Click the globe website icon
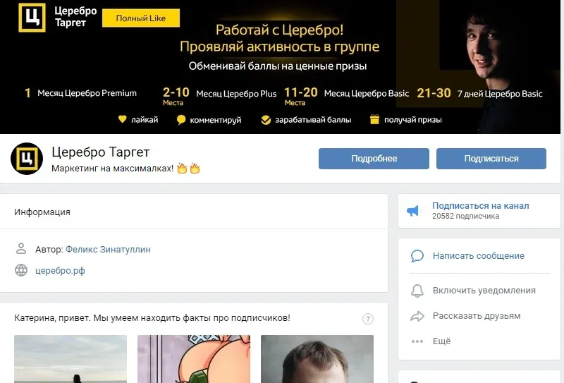 (21, 270)
